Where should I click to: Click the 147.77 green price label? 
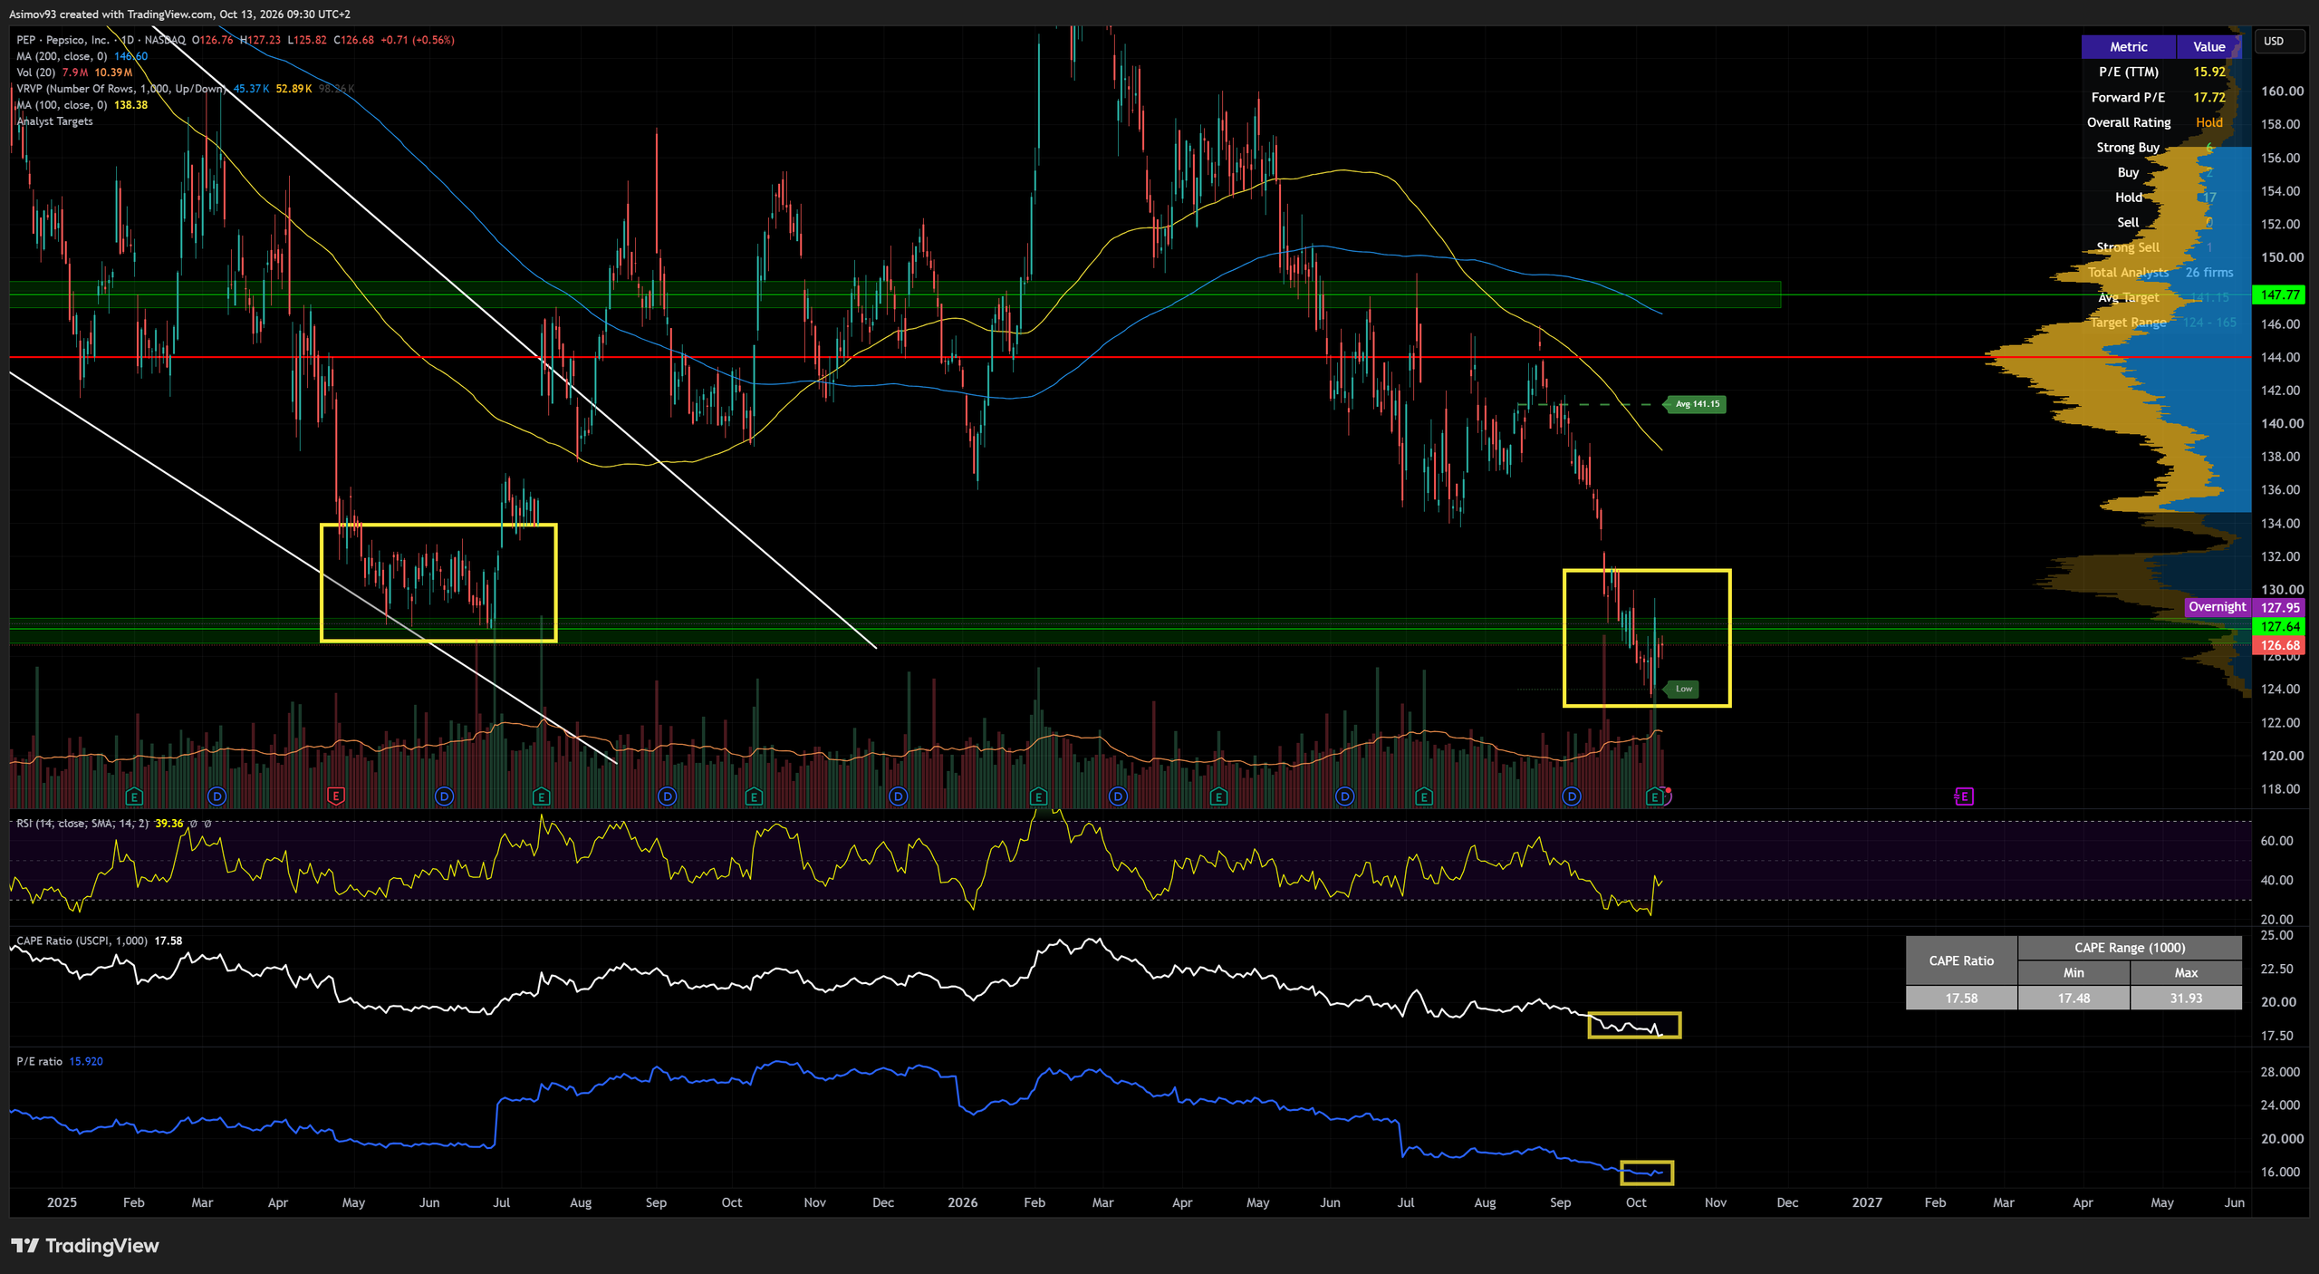coord(2279,294)
